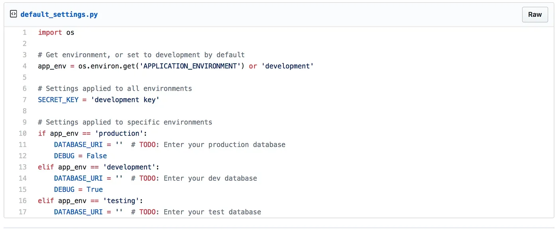558x230 pixels.
Task: Click the Raw button
Action: point(535,14)
